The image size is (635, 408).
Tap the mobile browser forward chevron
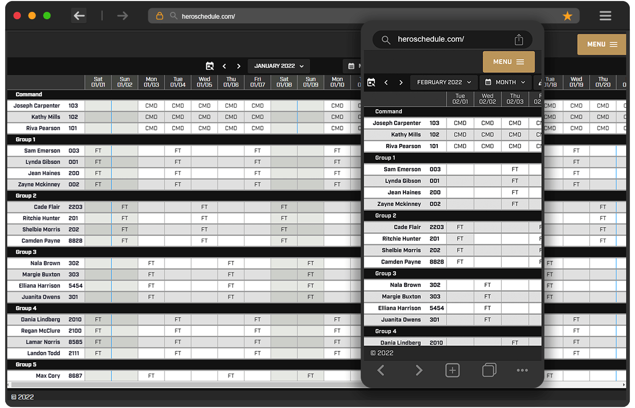(x=419, y=370)
